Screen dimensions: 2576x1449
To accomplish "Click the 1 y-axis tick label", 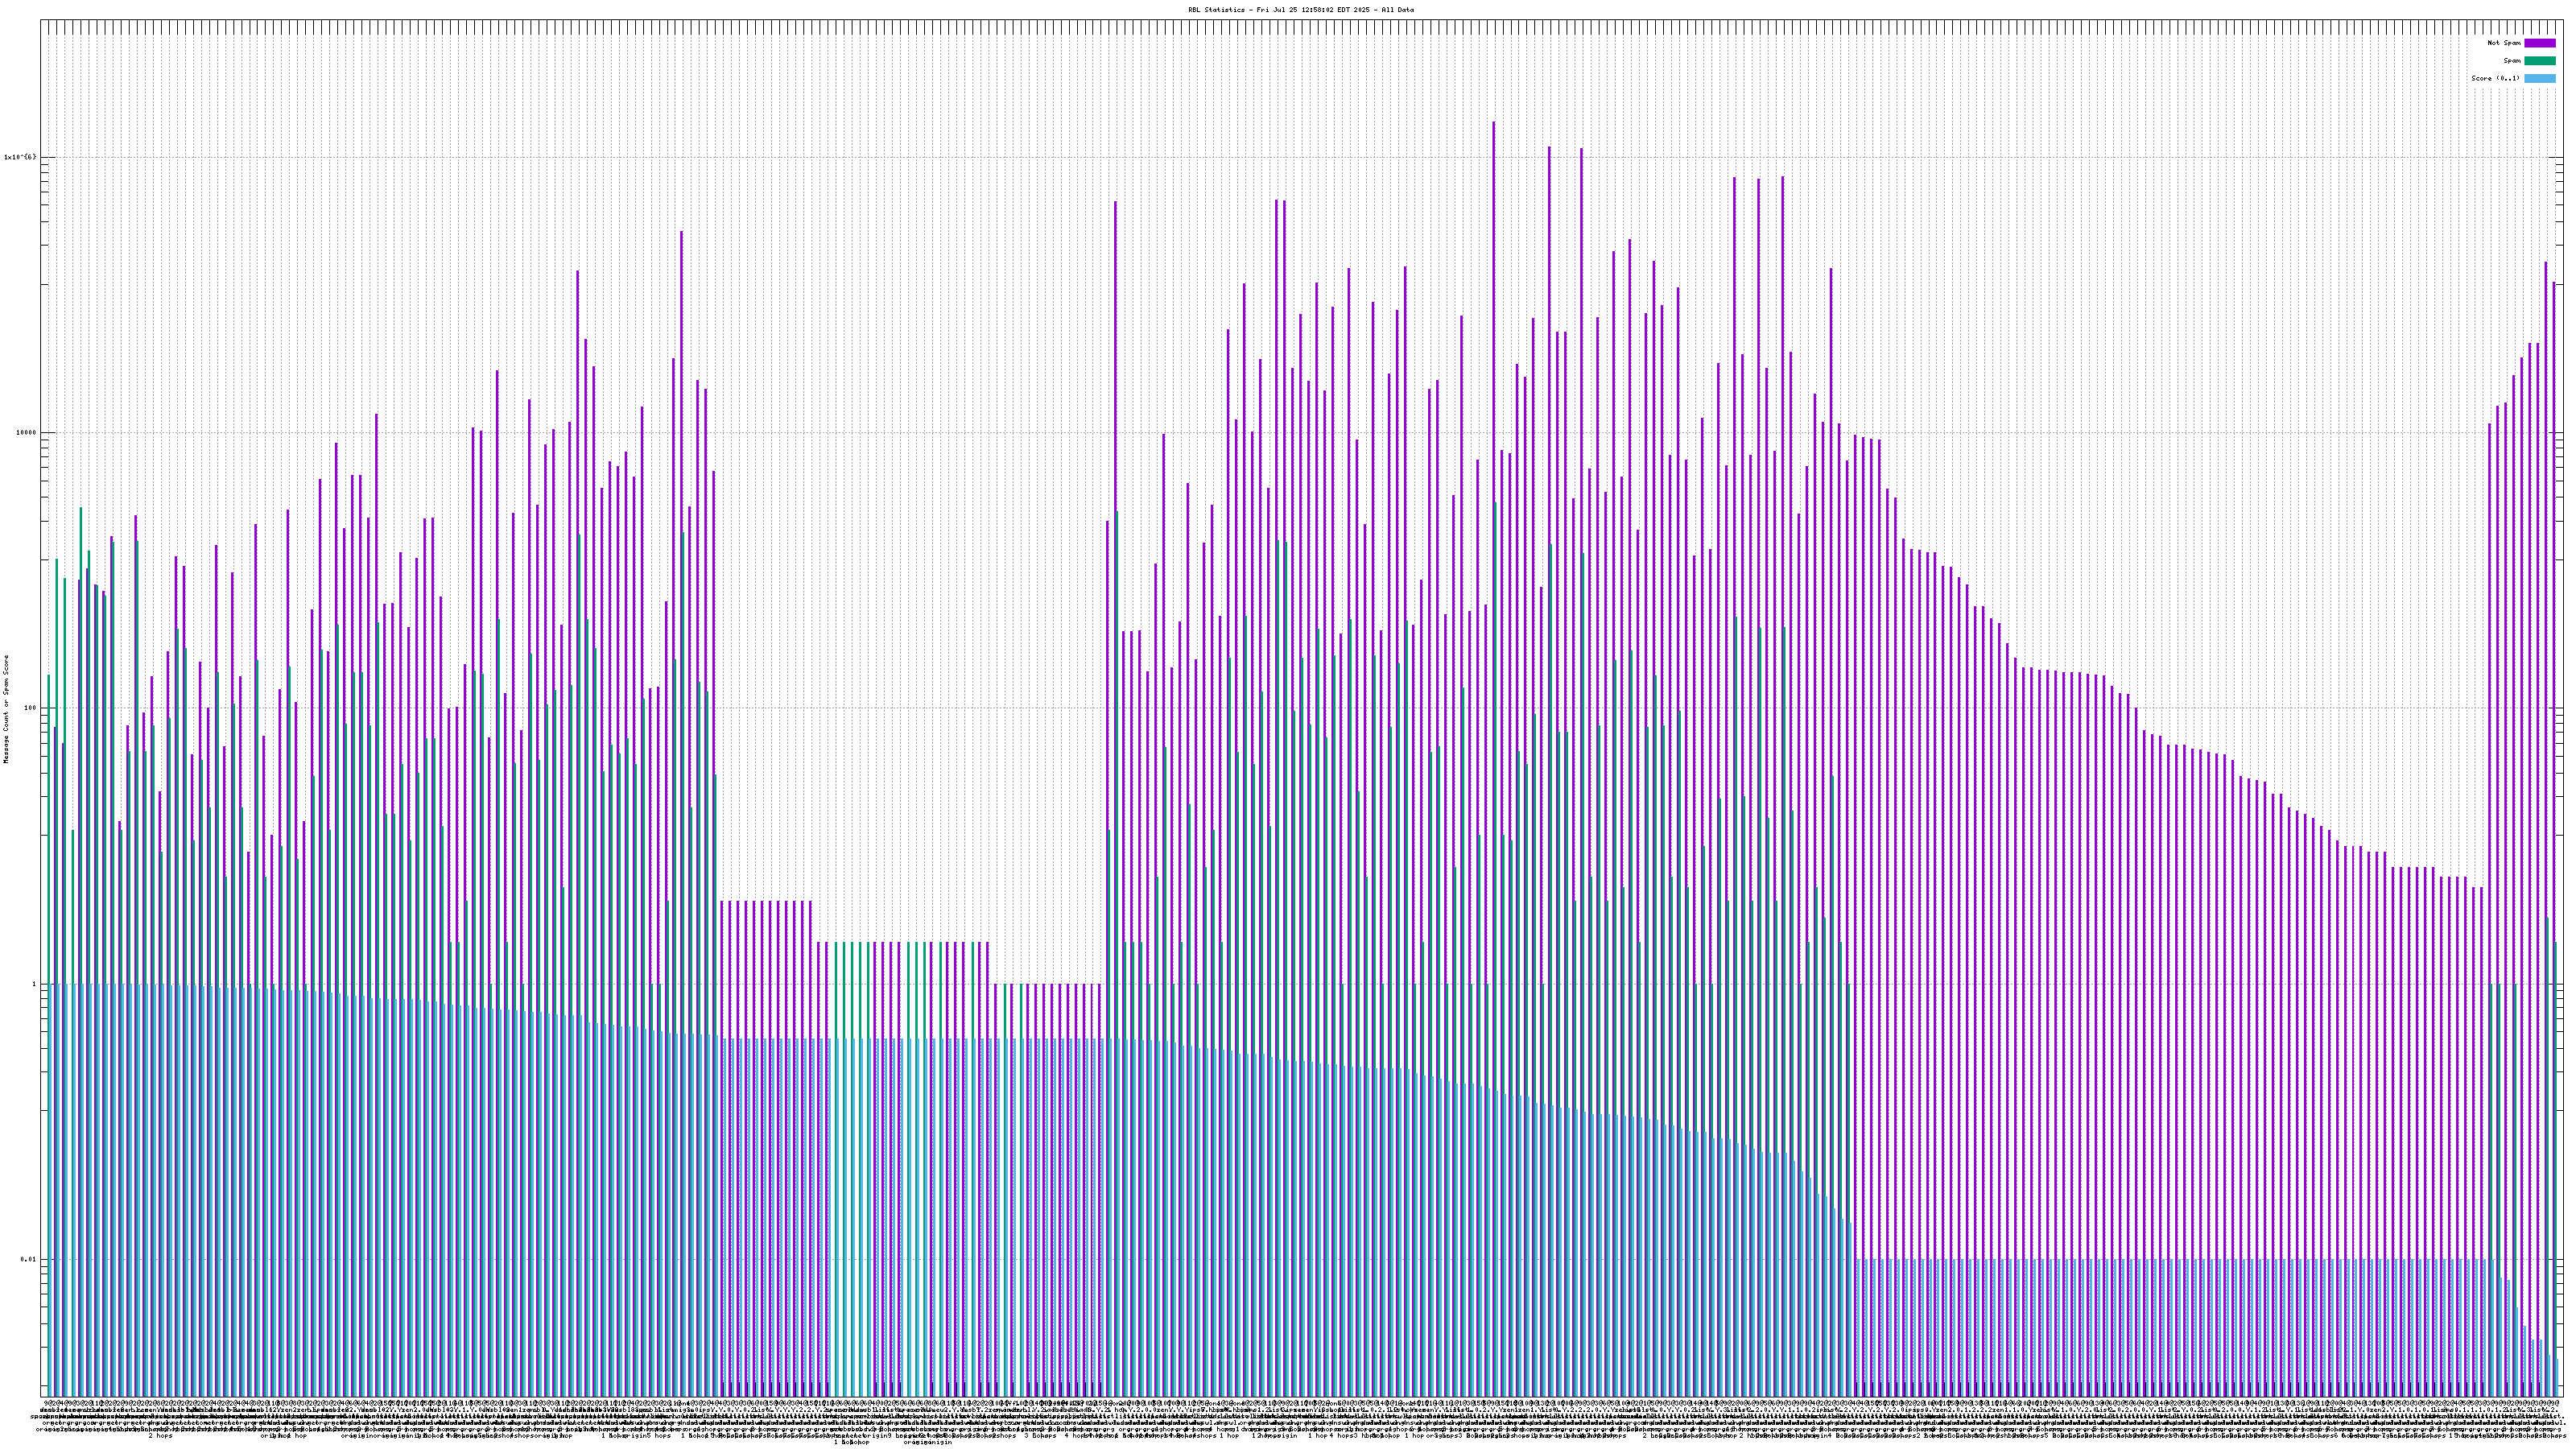I will tap(33, 984).
